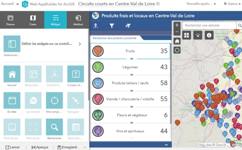The height and width of the screenshot is (150, 242).
Task: Expand the Viande / charcuterie chevron
Action: tap(132, 107)
